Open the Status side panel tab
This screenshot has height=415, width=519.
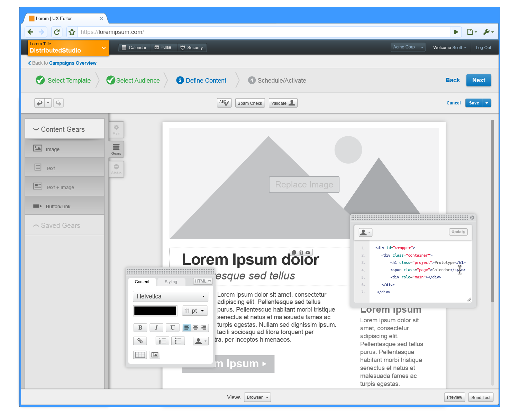pos(116,169)
